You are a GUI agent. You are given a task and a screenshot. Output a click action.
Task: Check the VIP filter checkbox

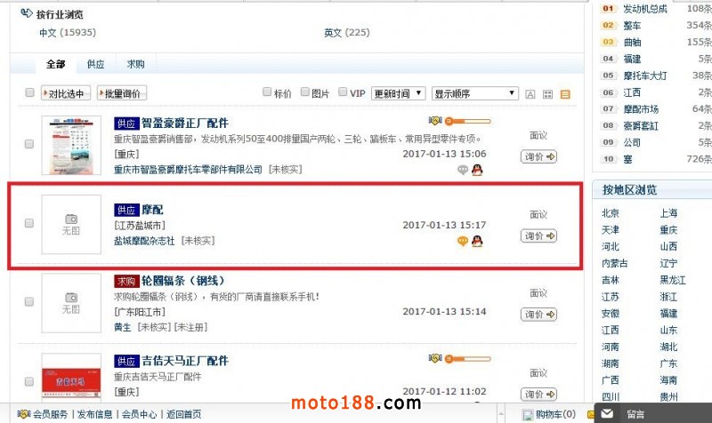click(343, 92)
